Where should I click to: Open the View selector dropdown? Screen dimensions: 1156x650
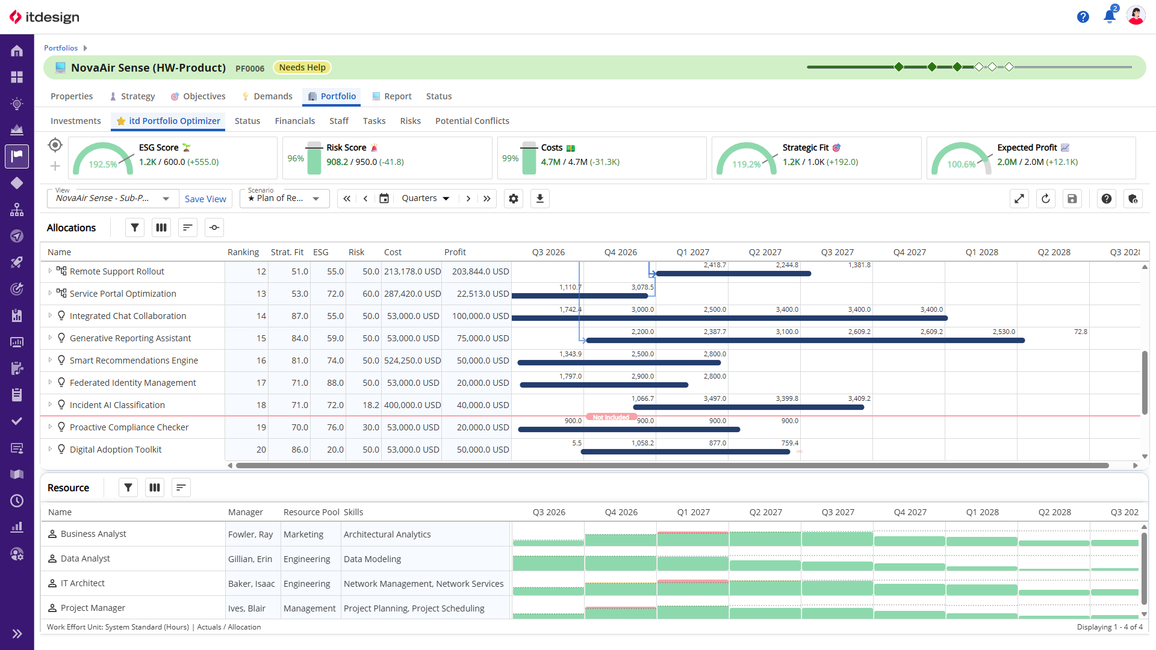[113, 199]
